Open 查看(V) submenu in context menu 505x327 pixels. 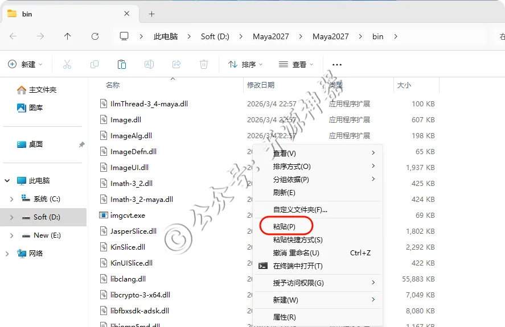(x=317, y=153)
